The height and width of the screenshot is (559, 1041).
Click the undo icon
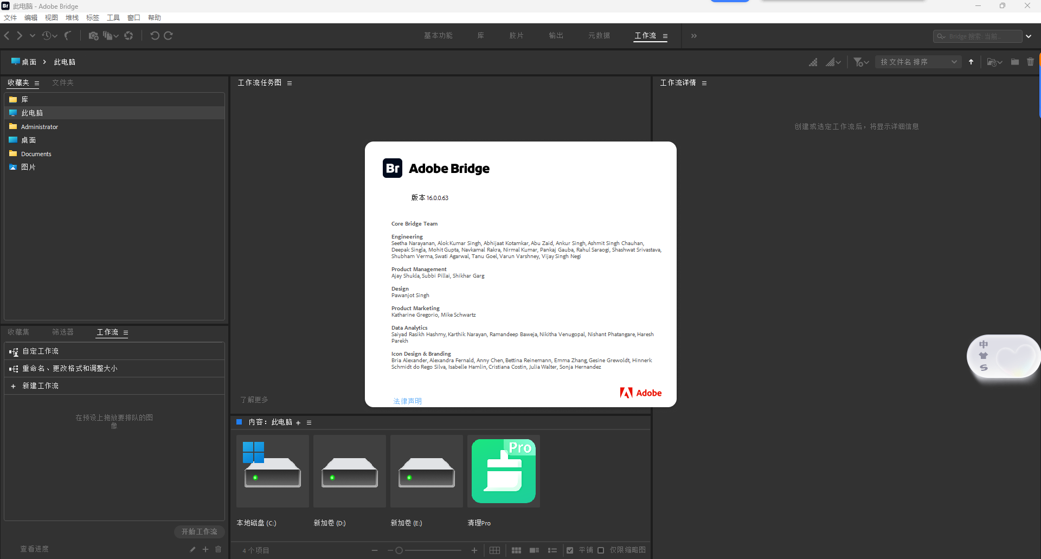point(155,36)
